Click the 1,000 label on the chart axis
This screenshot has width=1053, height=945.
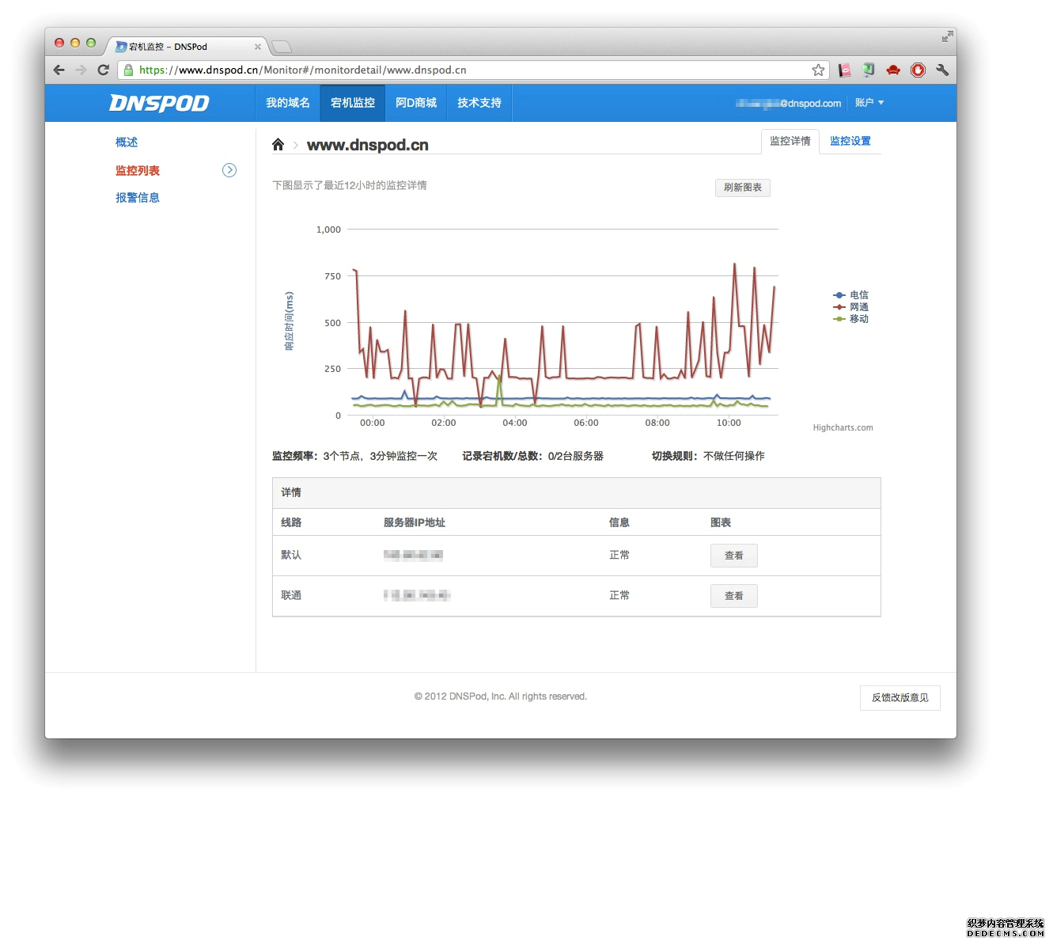[328, 230]
